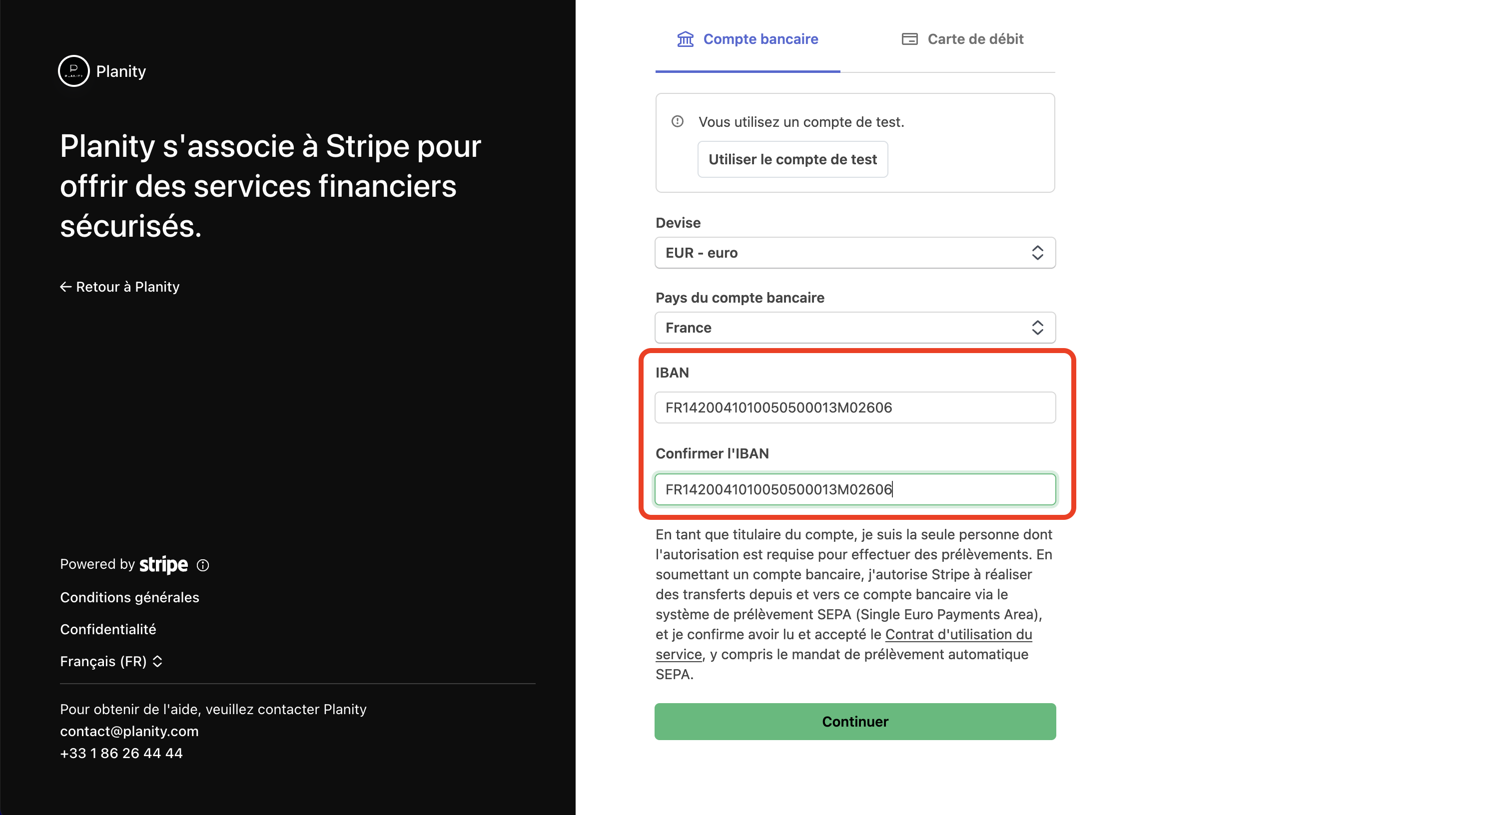This screenshot has width=1505, height=815.
Task: Click into the Confirmer l'IBAN field
Action: click(x=855, y=489)
